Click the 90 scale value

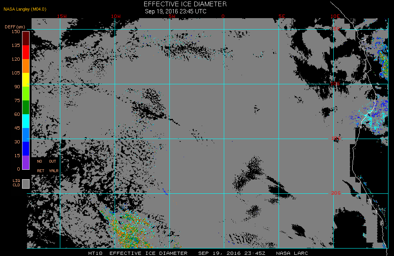[17, 87]
